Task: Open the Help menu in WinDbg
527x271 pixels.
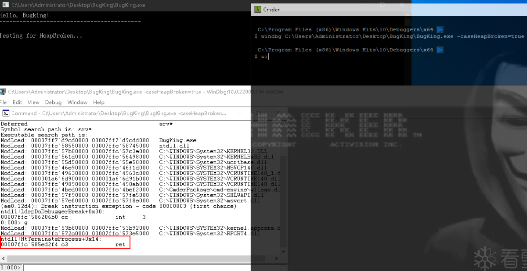Action: tap(99, 102)
